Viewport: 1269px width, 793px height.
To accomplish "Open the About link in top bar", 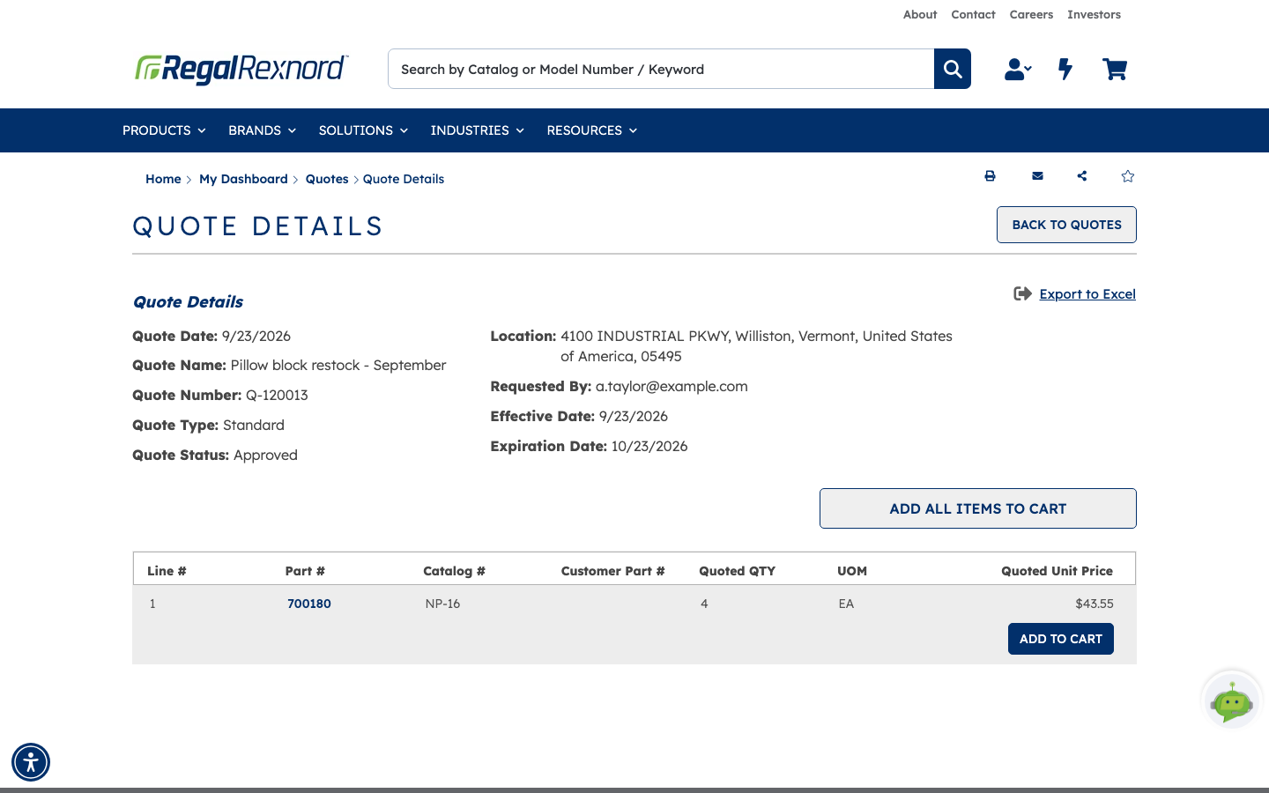I will [920, 14].
